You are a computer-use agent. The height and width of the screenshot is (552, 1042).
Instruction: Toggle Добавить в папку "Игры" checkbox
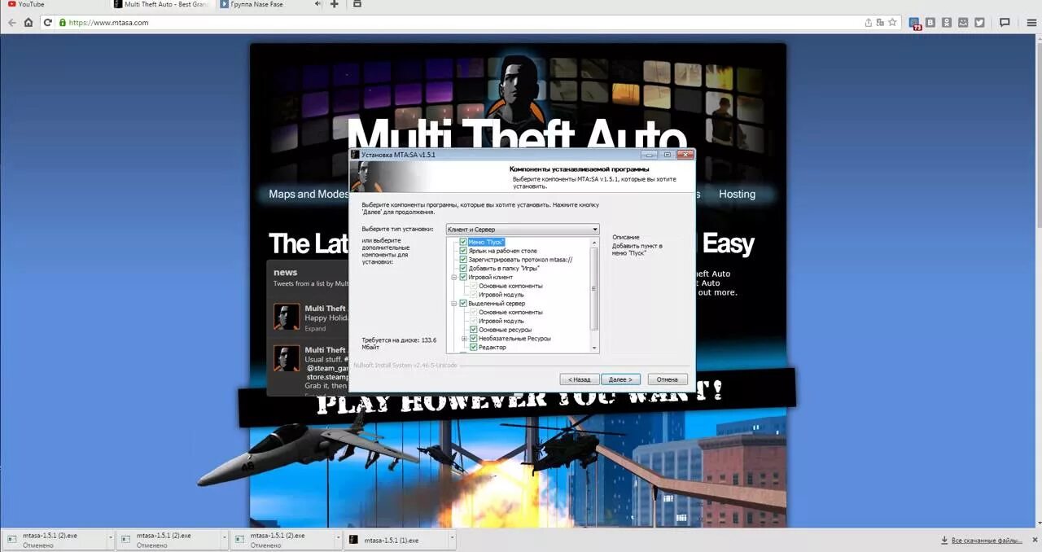click(x=463, y=268)
